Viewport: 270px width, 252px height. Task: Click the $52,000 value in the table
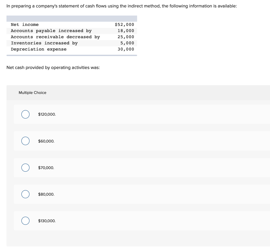point(124,24)
